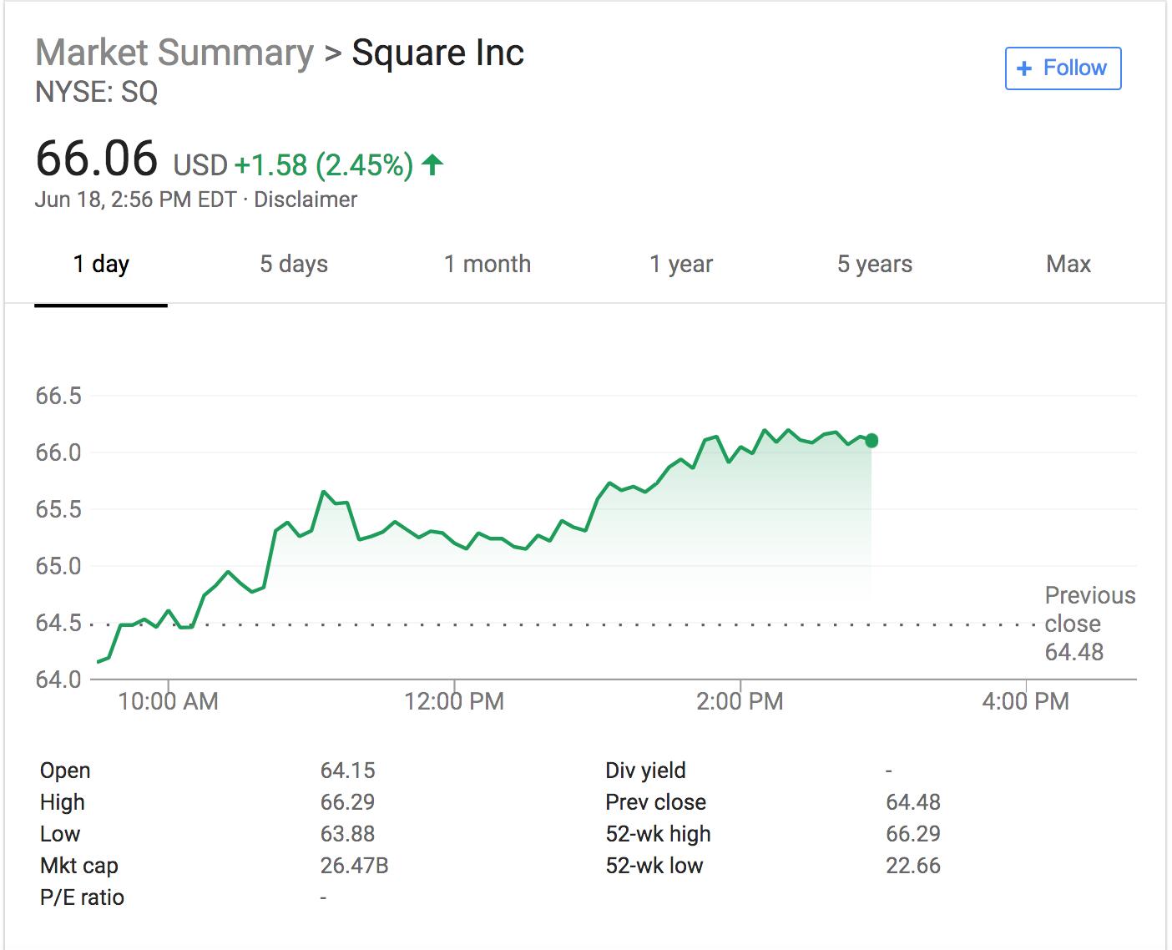
Task: Click the 12:00 PM axis label
Action: pyautogui.click(x=454, y=700)
